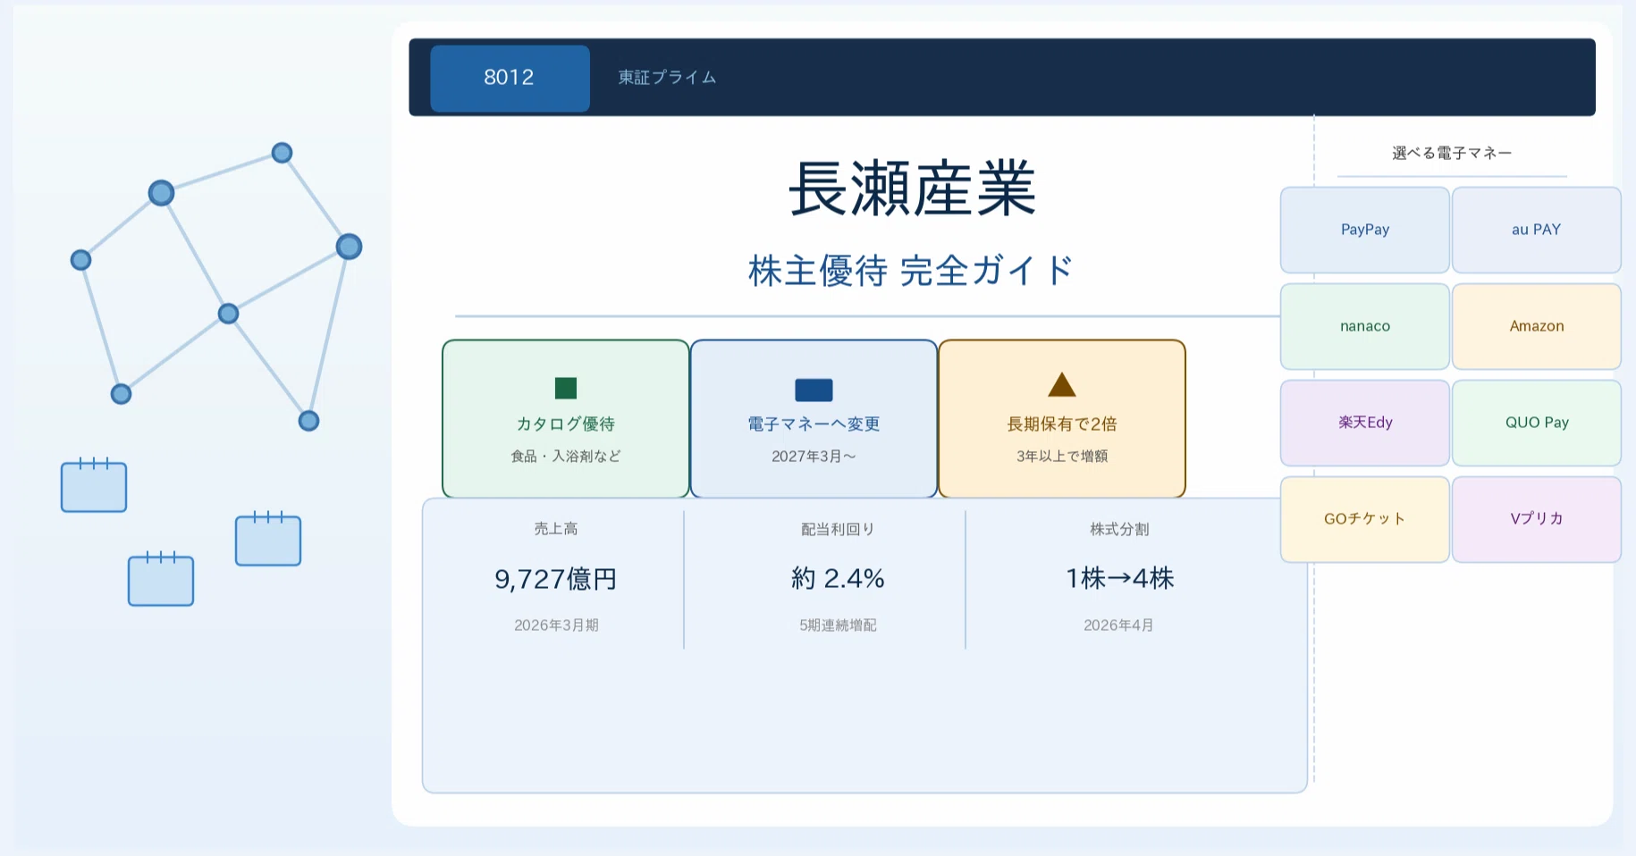Screen dimensions: 1636x856
Task: Click the 2026年4月 text
Action: (1119, 625)
